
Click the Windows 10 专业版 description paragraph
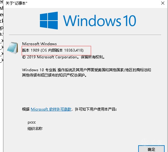[x=87, y=72]
